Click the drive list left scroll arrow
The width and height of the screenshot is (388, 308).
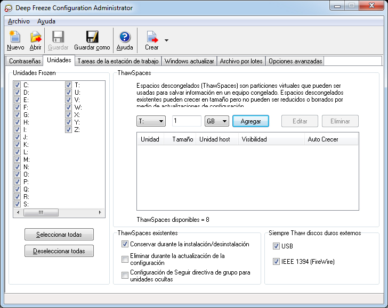[18, 212]
